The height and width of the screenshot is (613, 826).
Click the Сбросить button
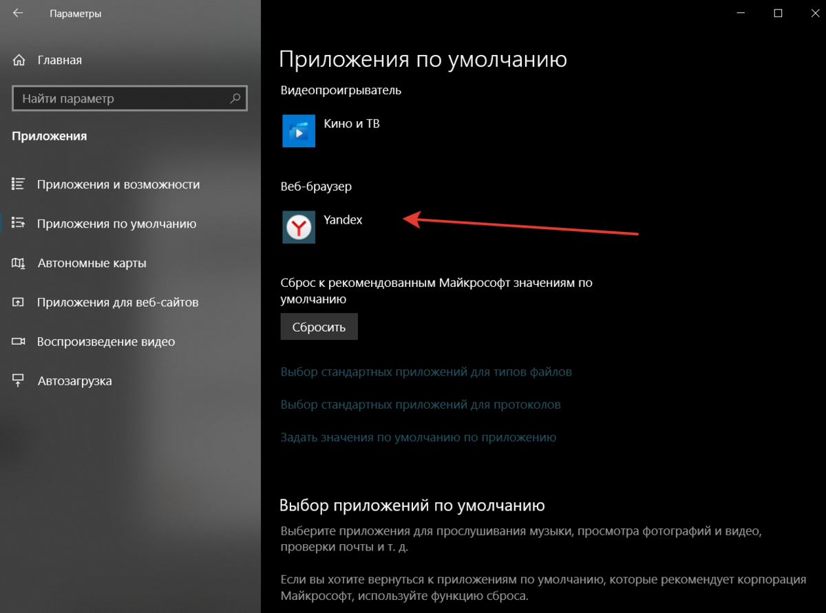coord(319,327)
